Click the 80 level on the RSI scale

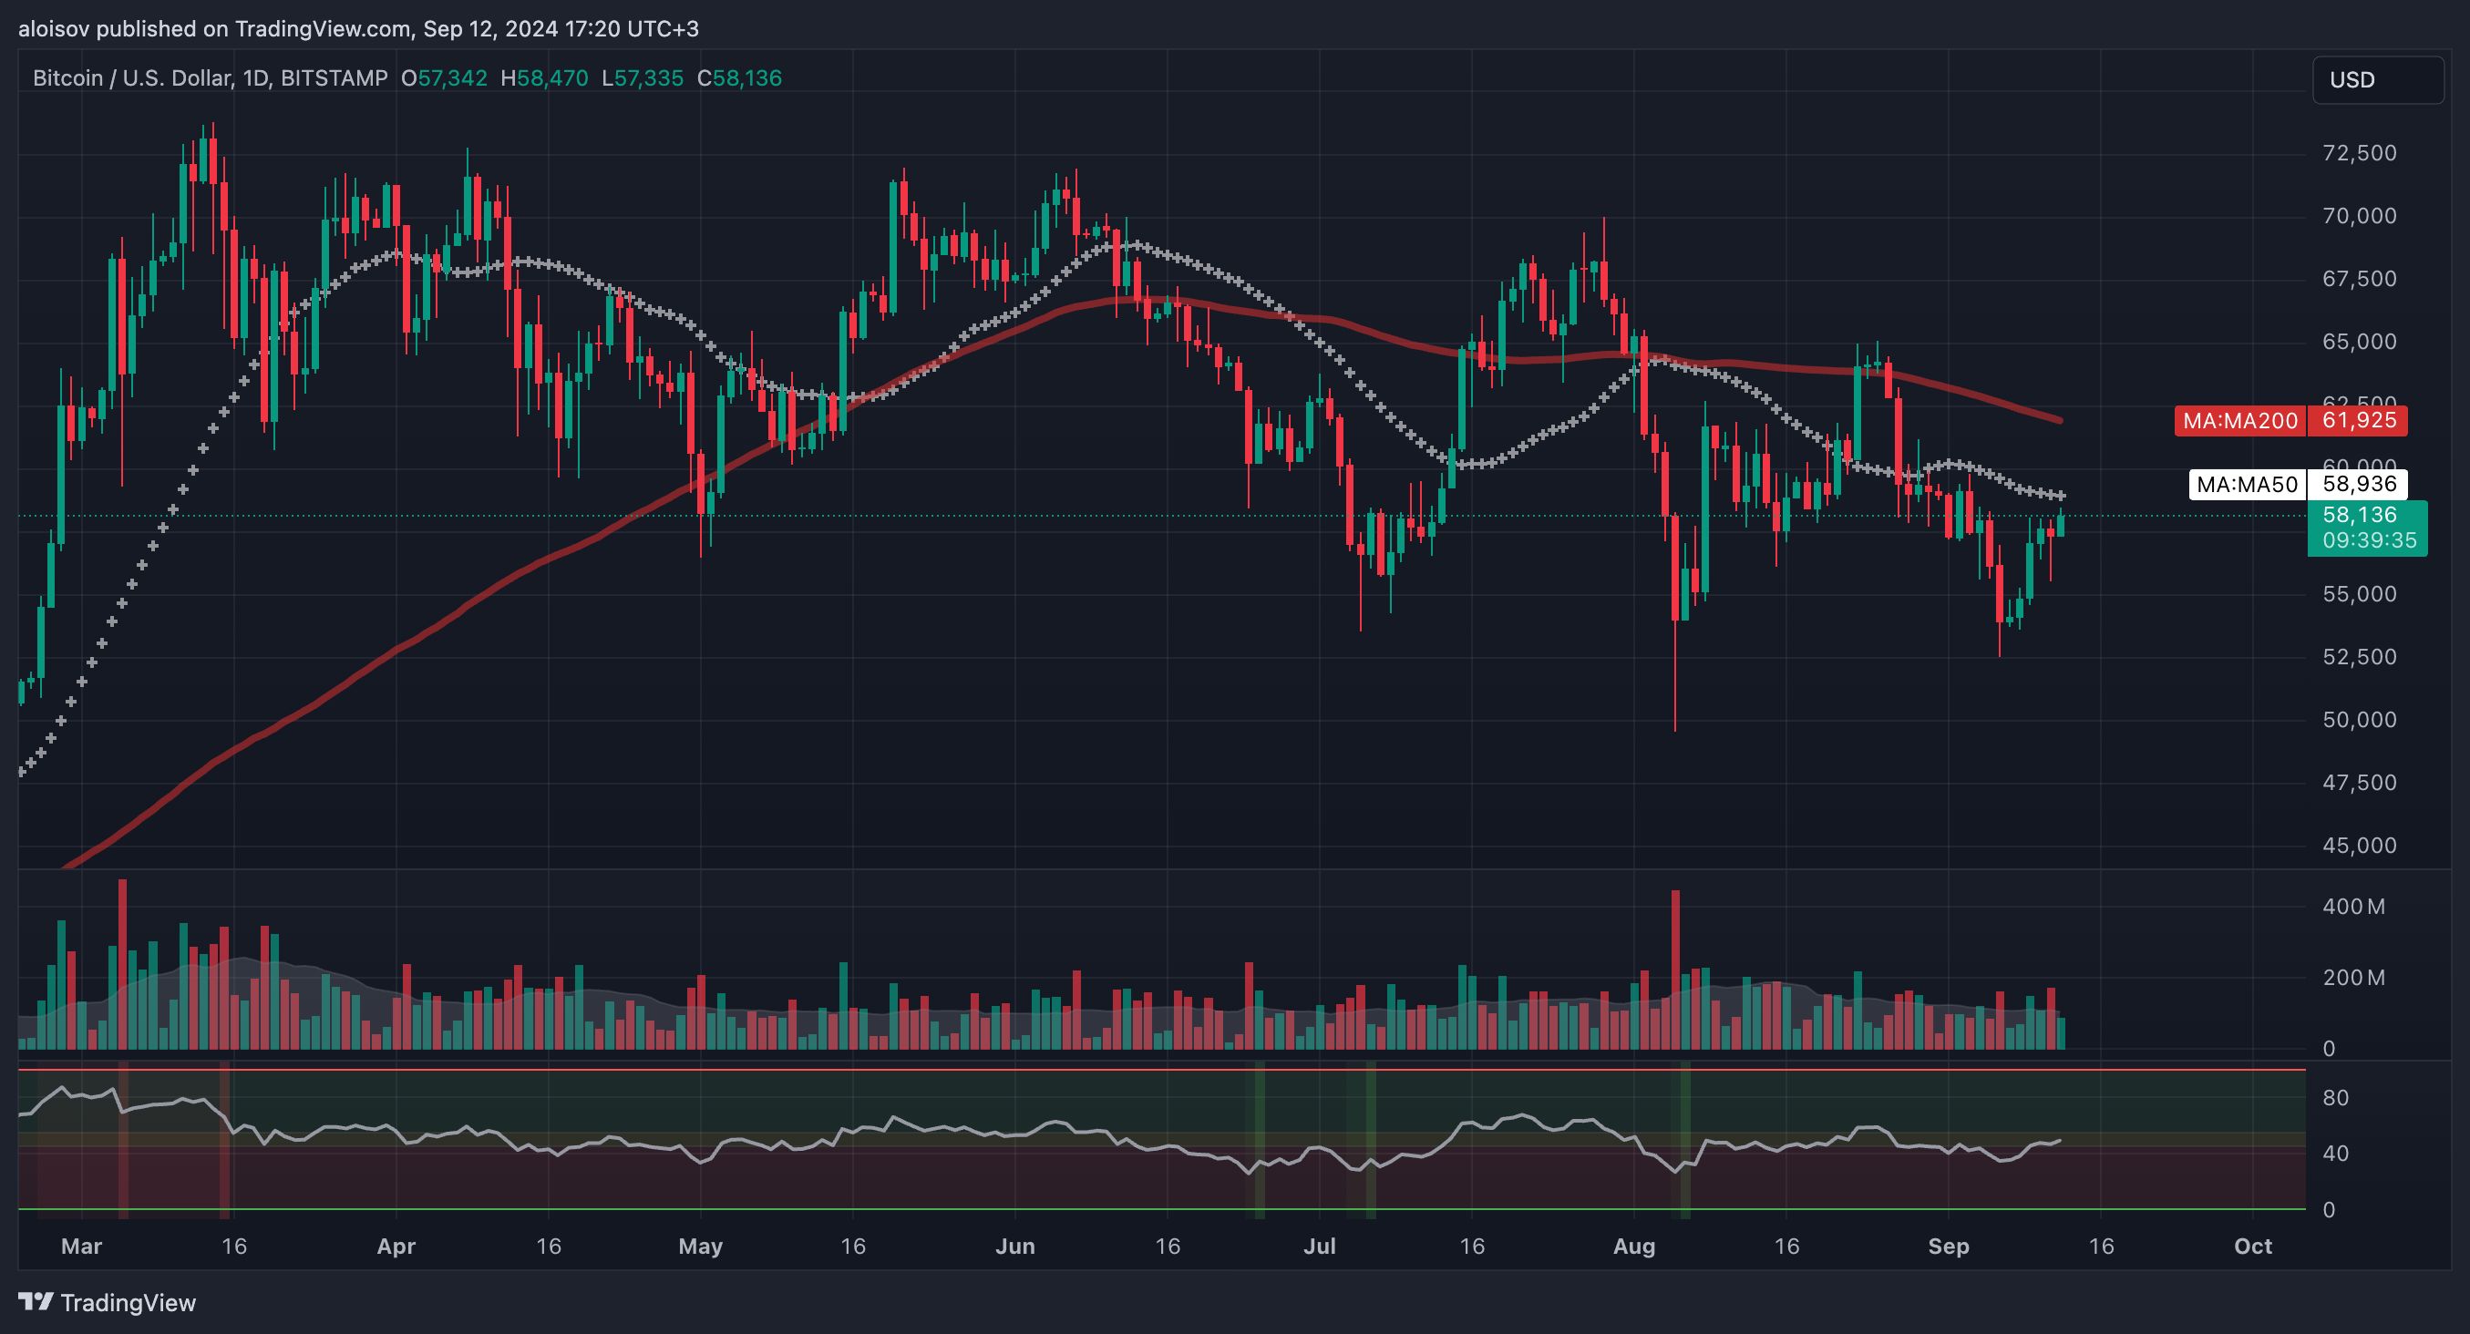point(2336,1098)
